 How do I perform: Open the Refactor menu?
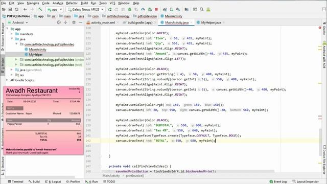72,3
